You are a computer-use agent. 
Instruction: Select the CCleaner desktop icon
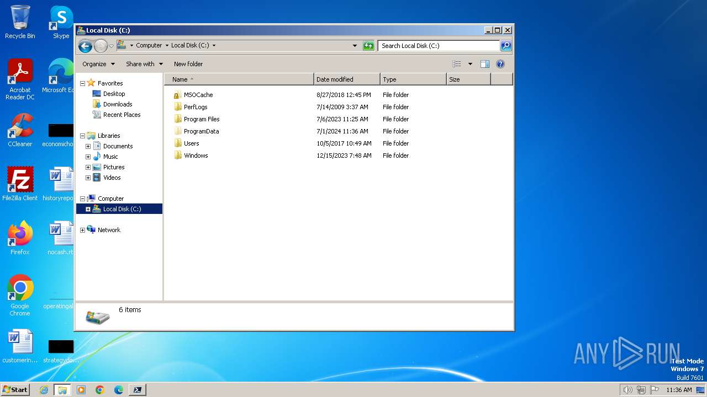[x=20, y=130]
